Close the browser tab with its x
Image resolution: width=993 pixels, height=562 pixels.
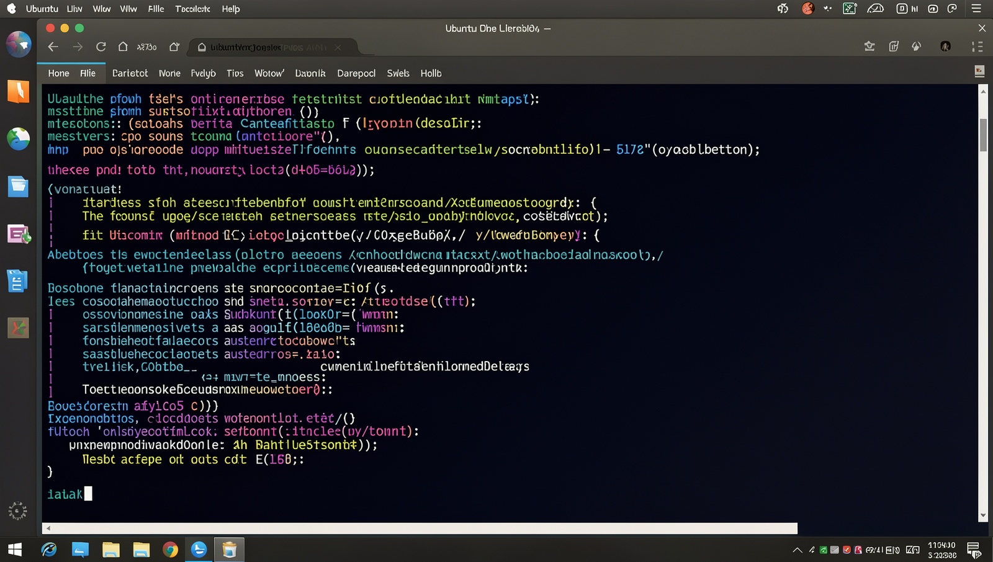point(338,47)
